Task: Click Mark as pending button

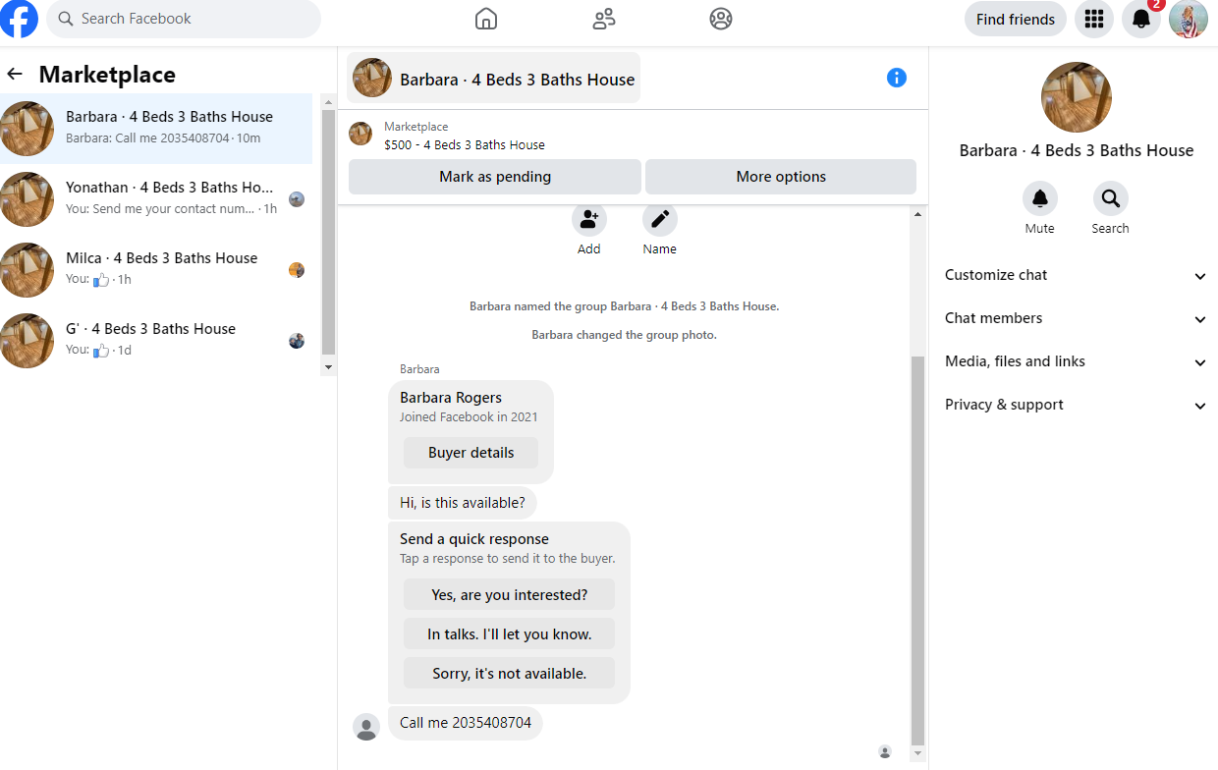Action: click(495, 177)
